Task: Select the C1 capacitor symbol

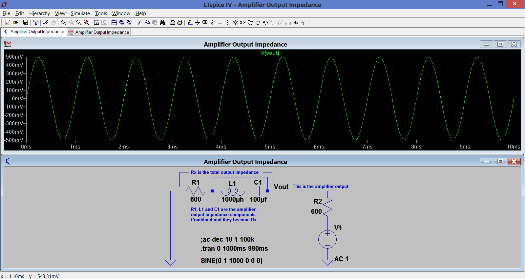Action: [258, 191]
